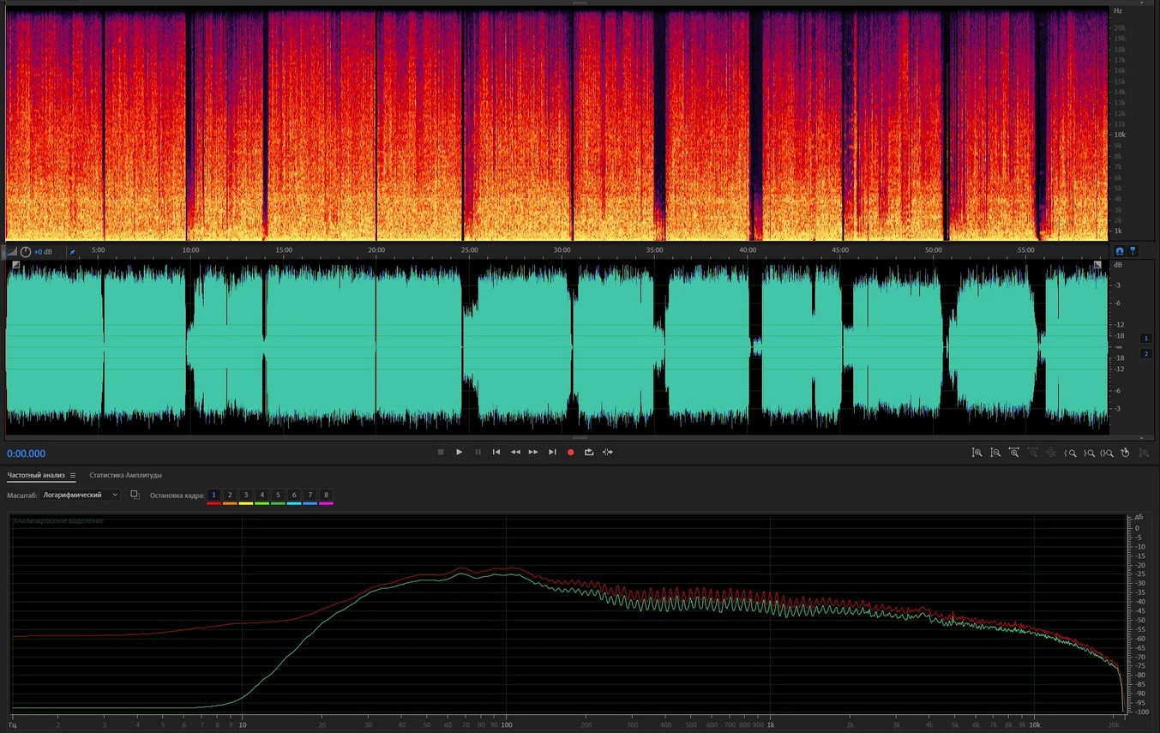
Task: Open the Масштаб Логарифмический dropdown
Action: point(81,495)
